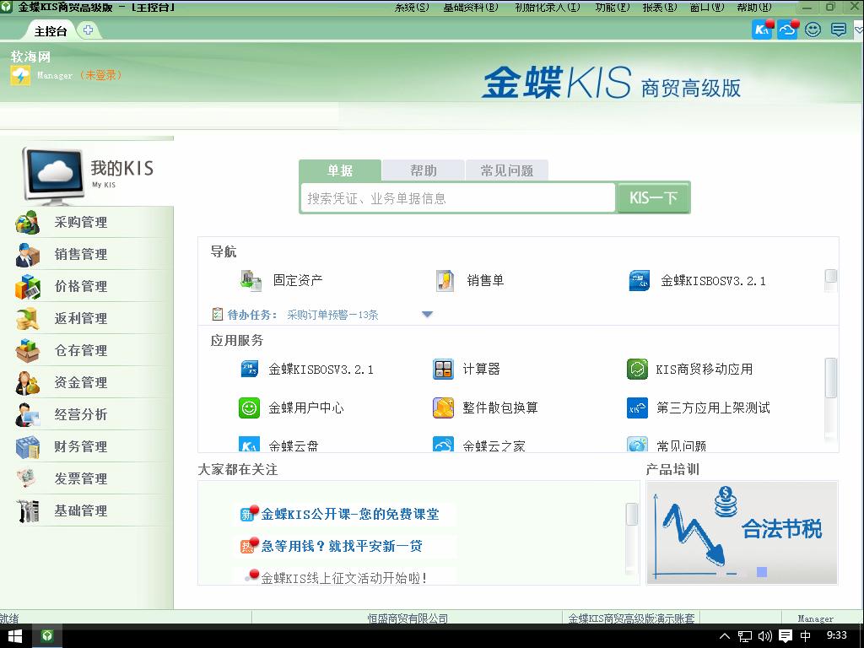The height and width of the screenshot is (648, 864).
Task: Select the 主控台 tab
Action: click(50, 31)
